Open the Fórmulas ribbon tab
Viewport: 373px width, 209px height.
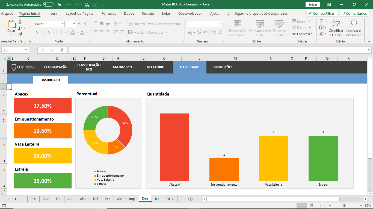click(109, 13)
